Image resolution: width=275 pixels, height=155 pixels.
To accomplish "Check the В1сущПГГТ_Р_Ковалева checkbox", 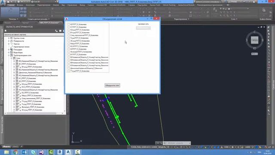I will coord(69,33).
